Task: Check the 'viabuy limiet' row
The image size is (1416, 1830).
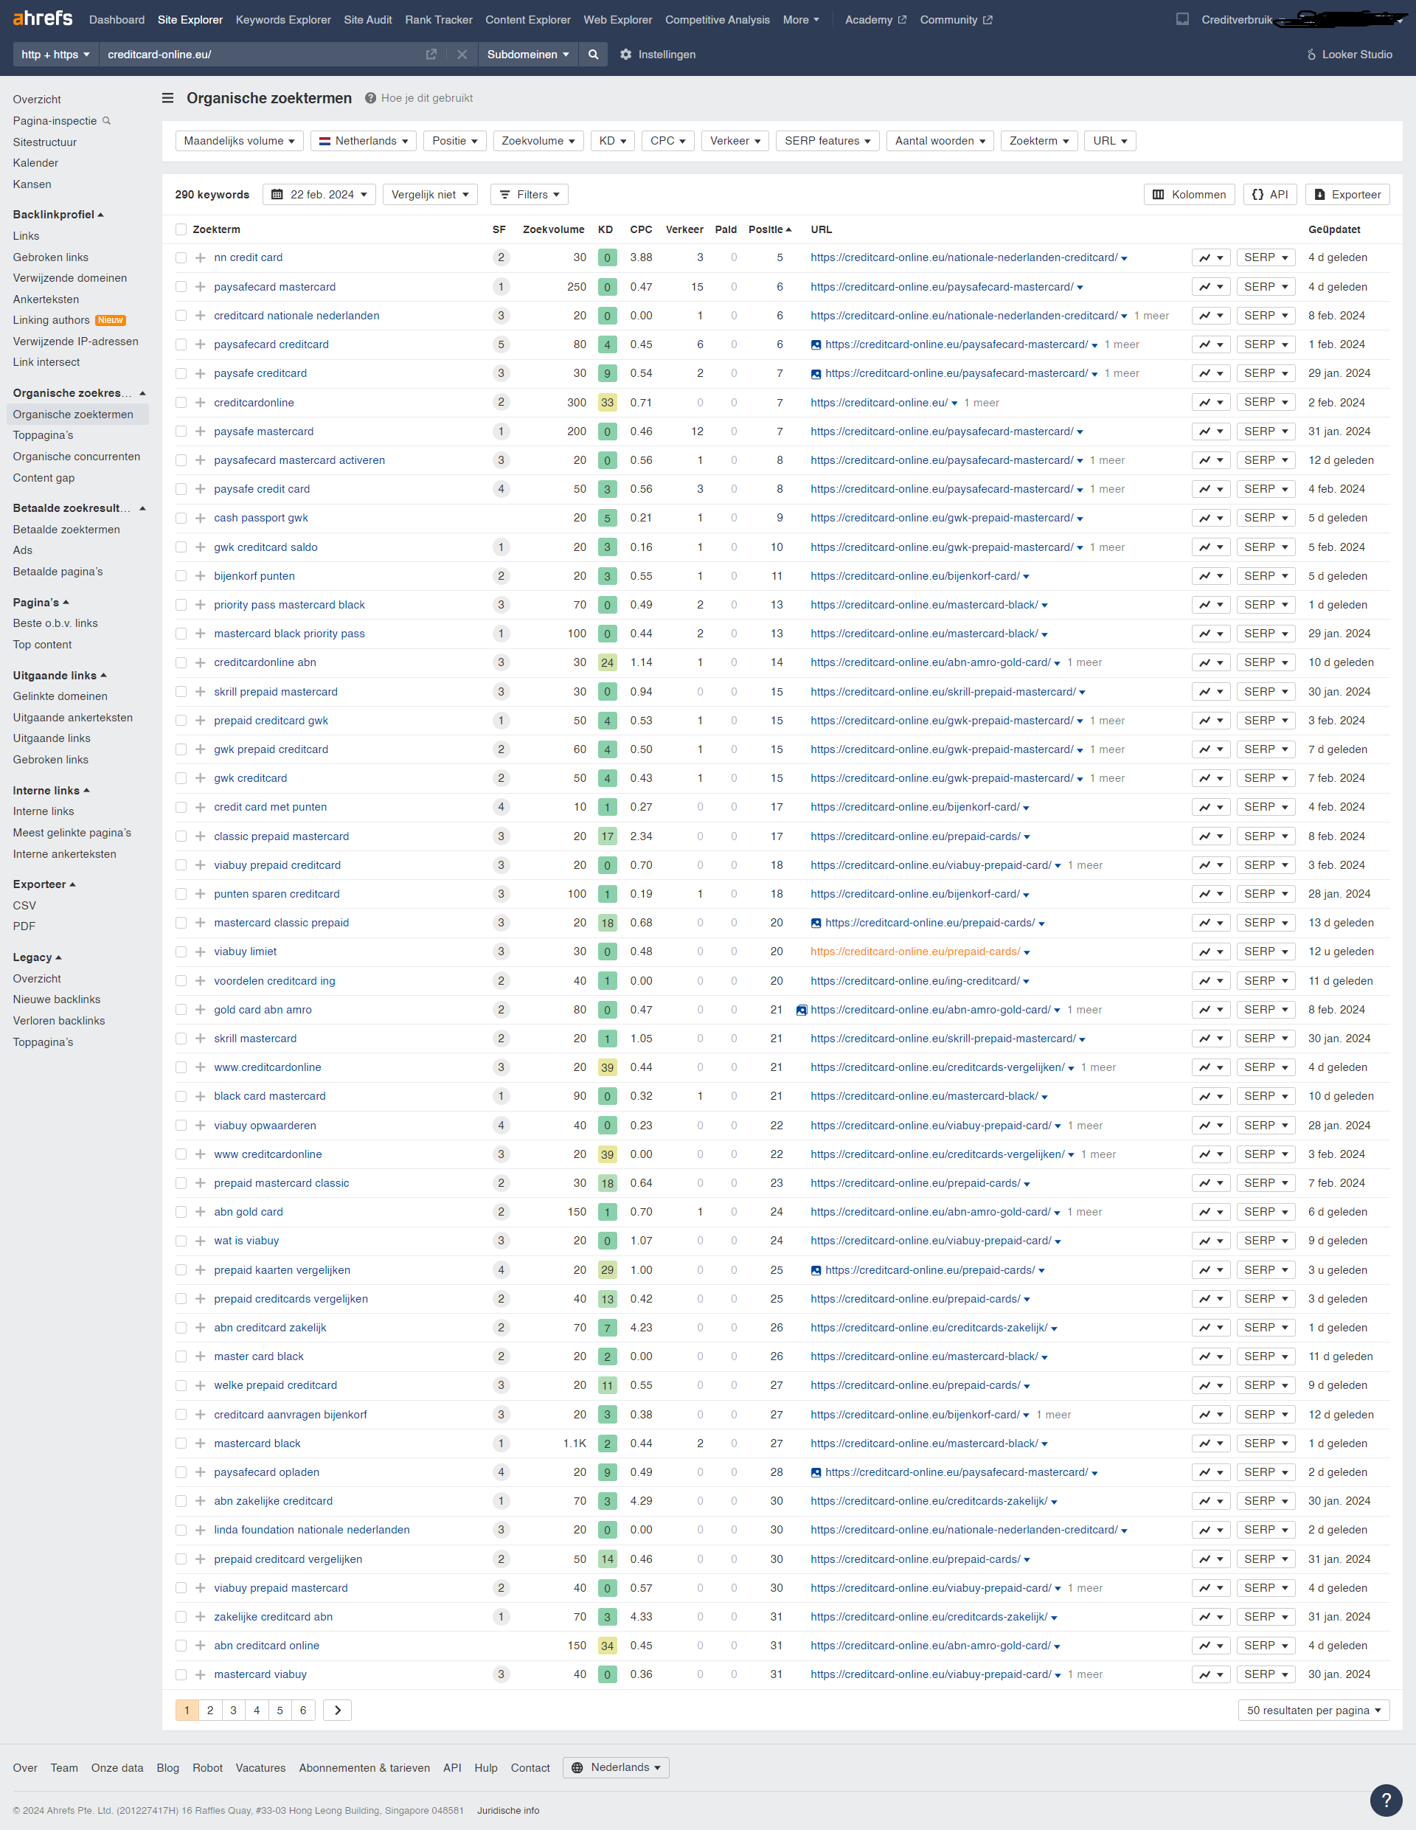Action: pyautogui.click(x=181, y=952)
